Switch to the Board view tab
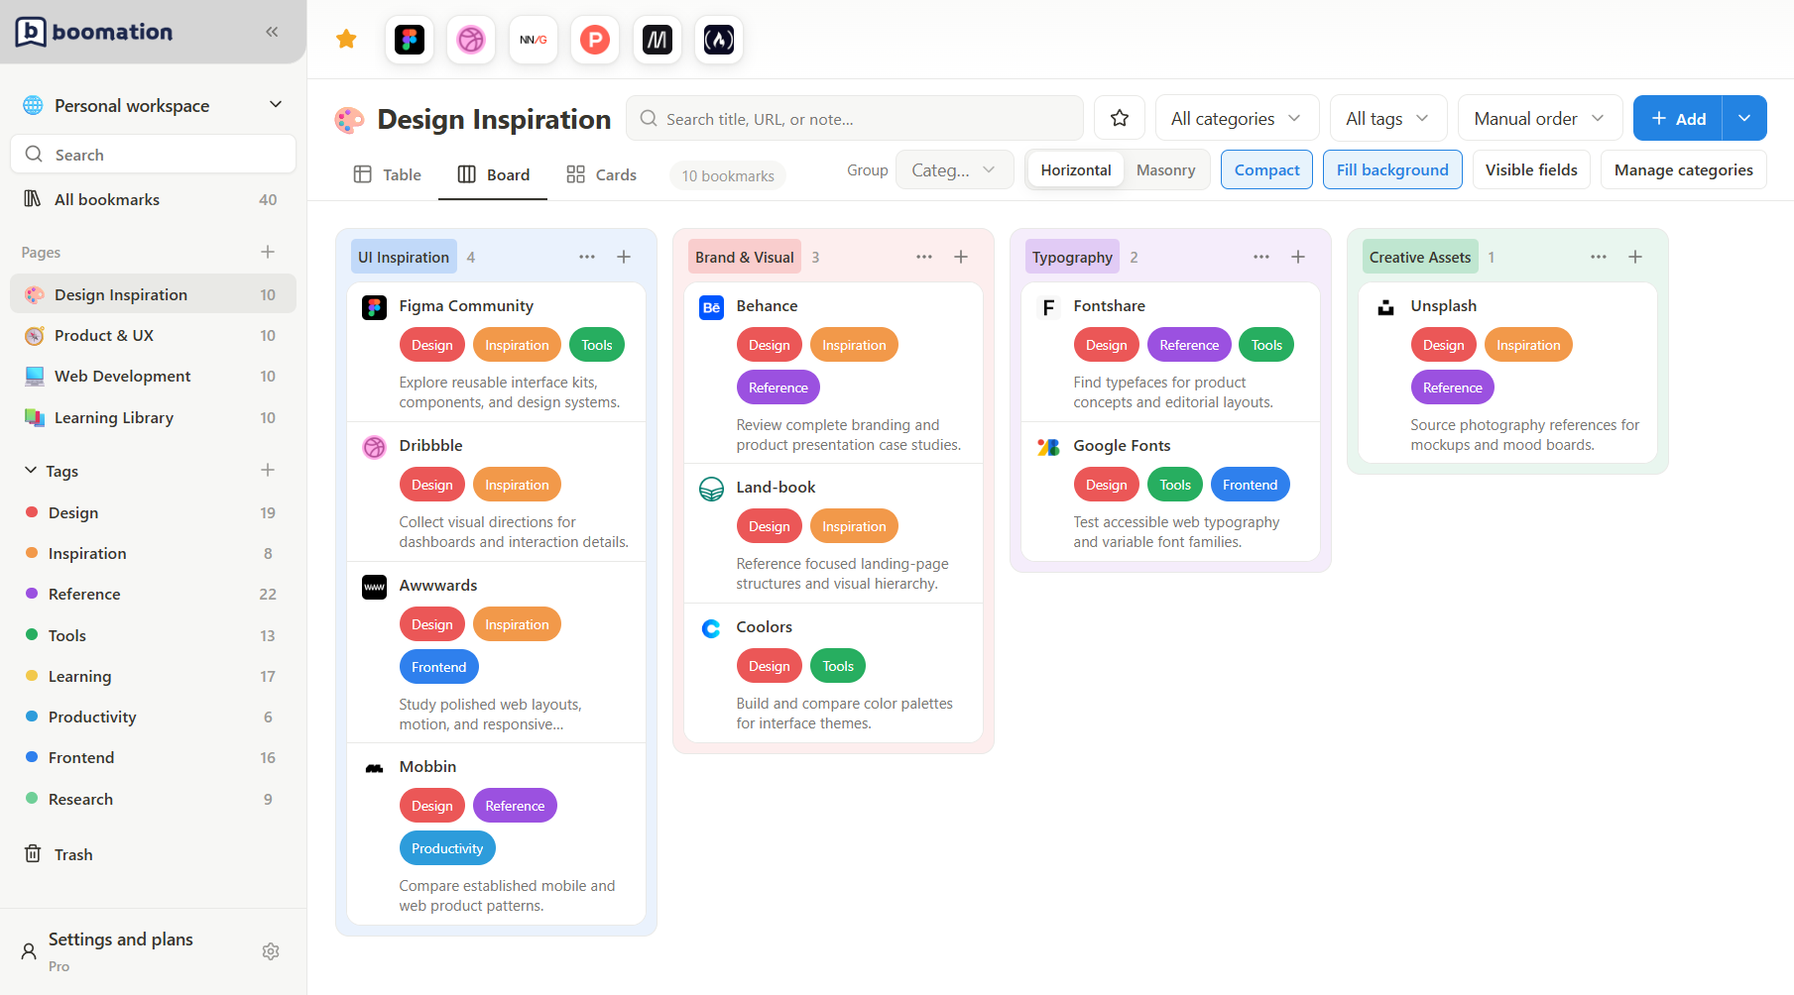Screen dimensions: 1794x995 click(x=493, y=174)
